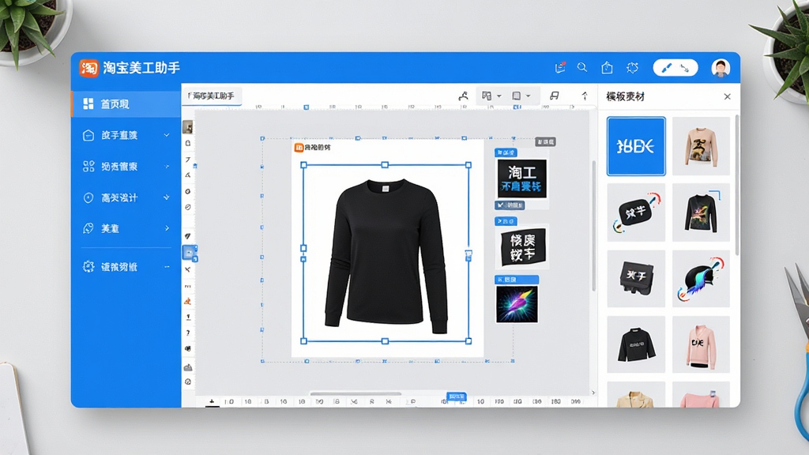Open the second sidebar item with box icon
The height and width of the screenshot is (455, 809).
click(126, 135)
